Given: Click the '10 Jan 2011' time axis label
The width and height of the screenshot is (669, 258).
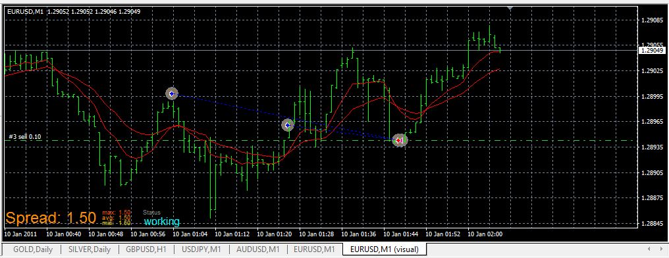Looking at the screenshot, I should [20, 234].
